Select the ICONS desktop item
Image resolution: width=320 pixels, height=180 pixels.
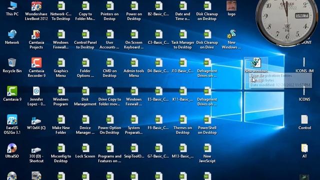(304, 91)
